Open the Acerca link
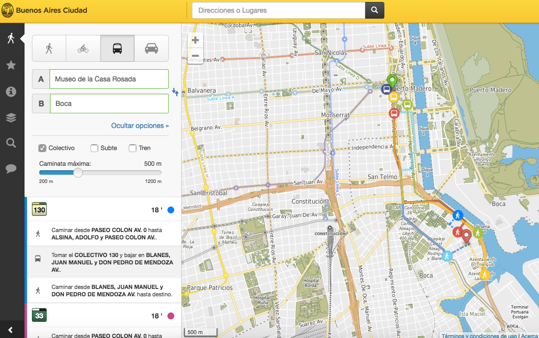Viewport: 539px width, 338px height. [x=529, y=336]
